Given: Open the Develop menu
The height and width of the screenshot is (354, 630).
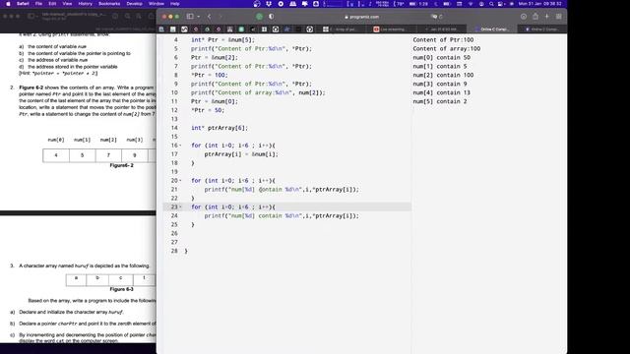Looking at the screenshot, I should click(134, 4).
